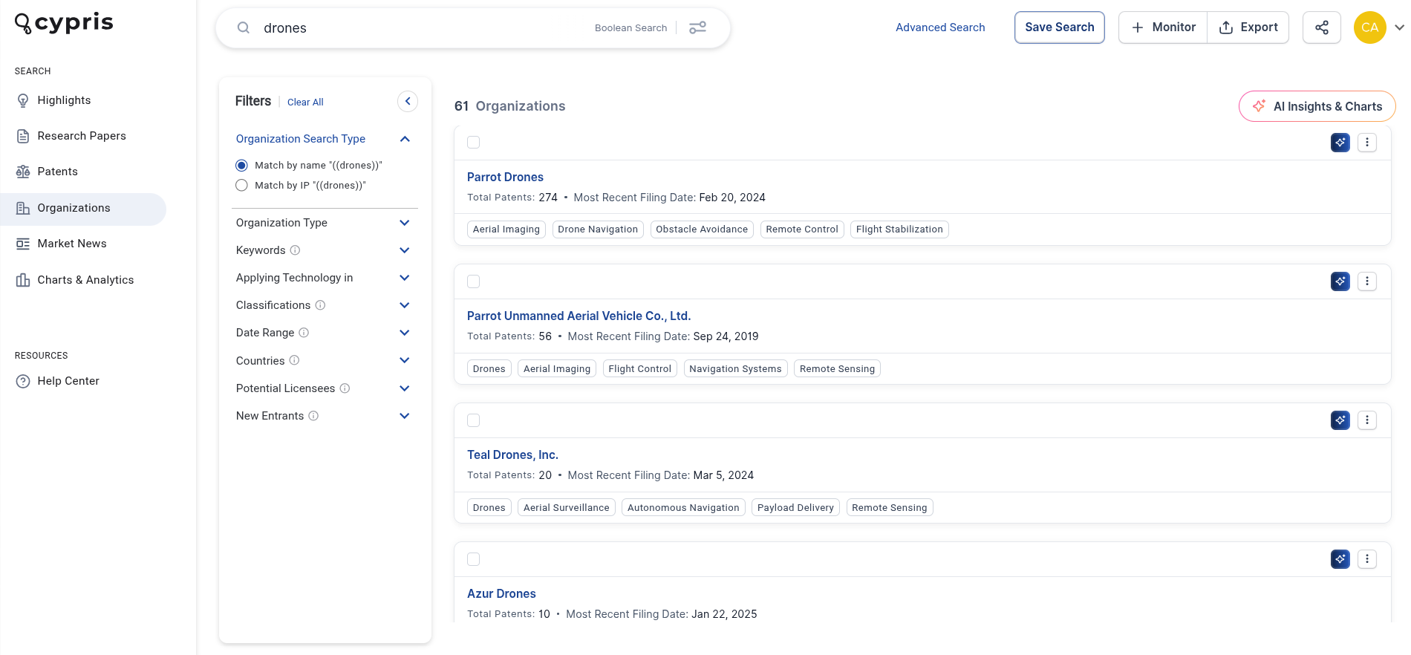Open more options for Parrot Unmanned Aerial Vehicle
This screenshot has height=655, width=1411.
pyautogui.click(x=1366, y=281)
